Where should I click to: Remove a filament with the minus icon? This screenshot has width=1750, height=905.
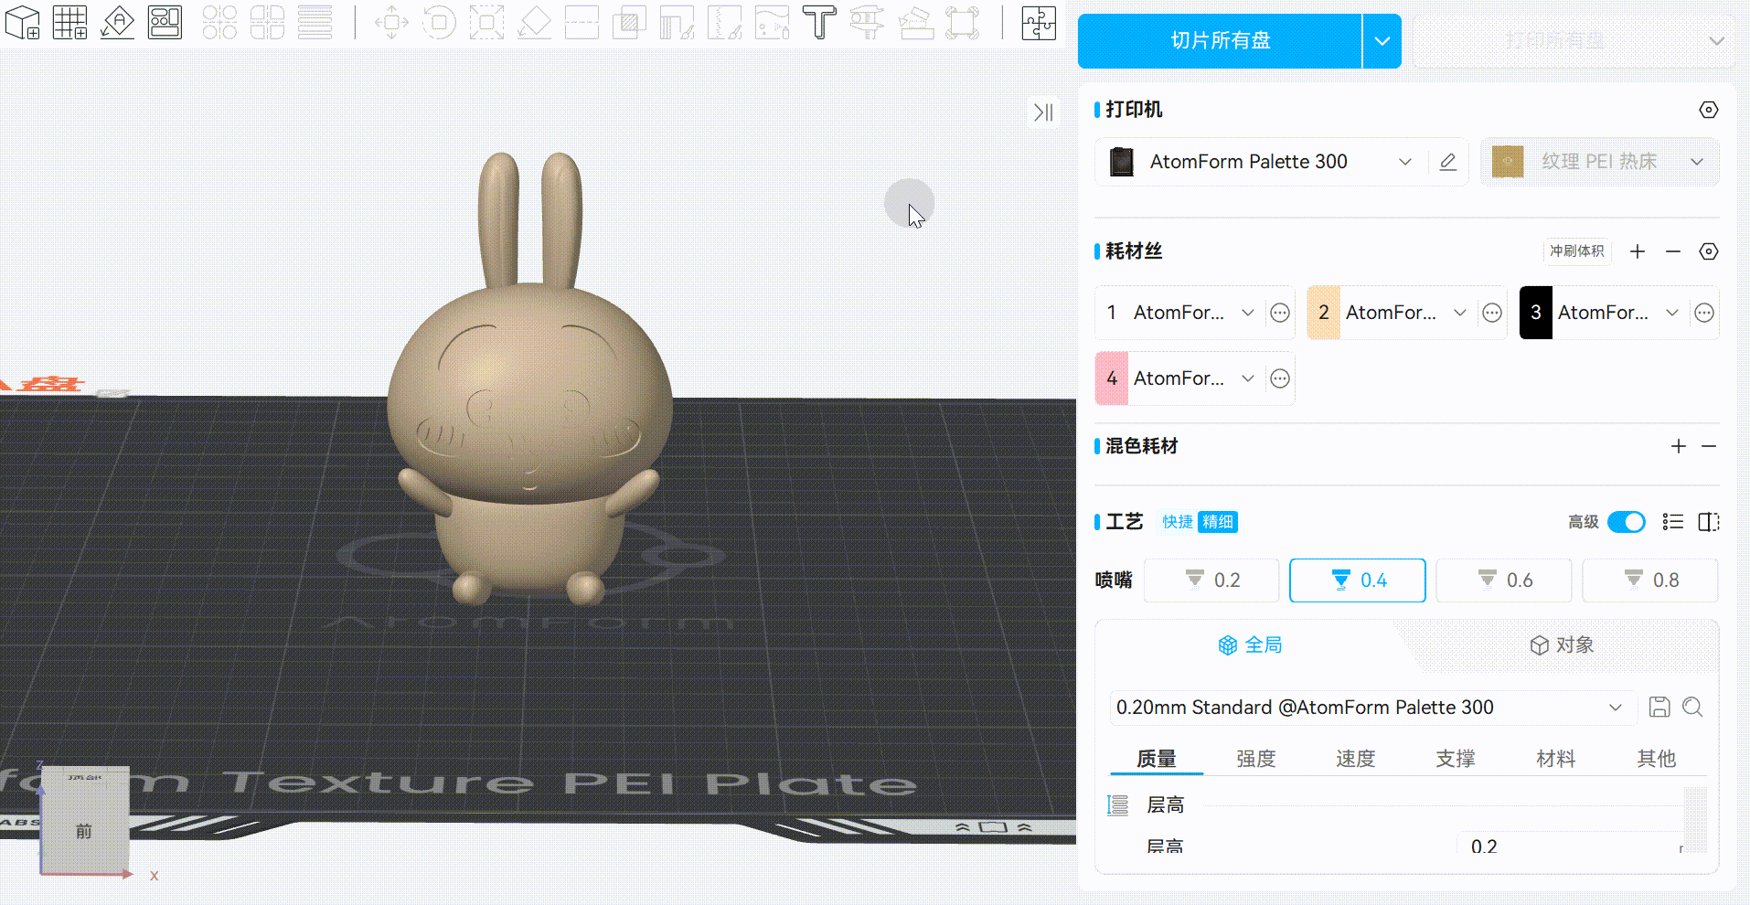click(x=1673, y=251)
